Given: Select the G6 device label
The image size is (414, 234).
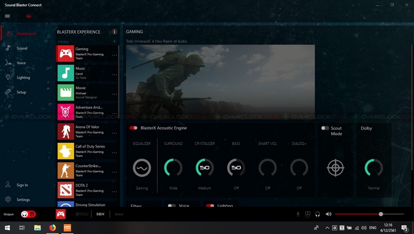Looking at the screenshot, I should click(x=28, y=16).
